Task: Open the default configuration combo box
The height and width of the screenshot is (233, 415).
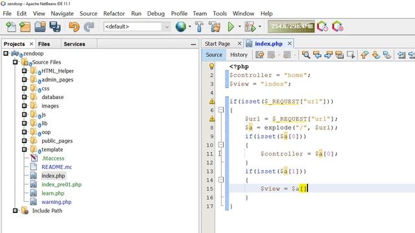Action: 137,27
